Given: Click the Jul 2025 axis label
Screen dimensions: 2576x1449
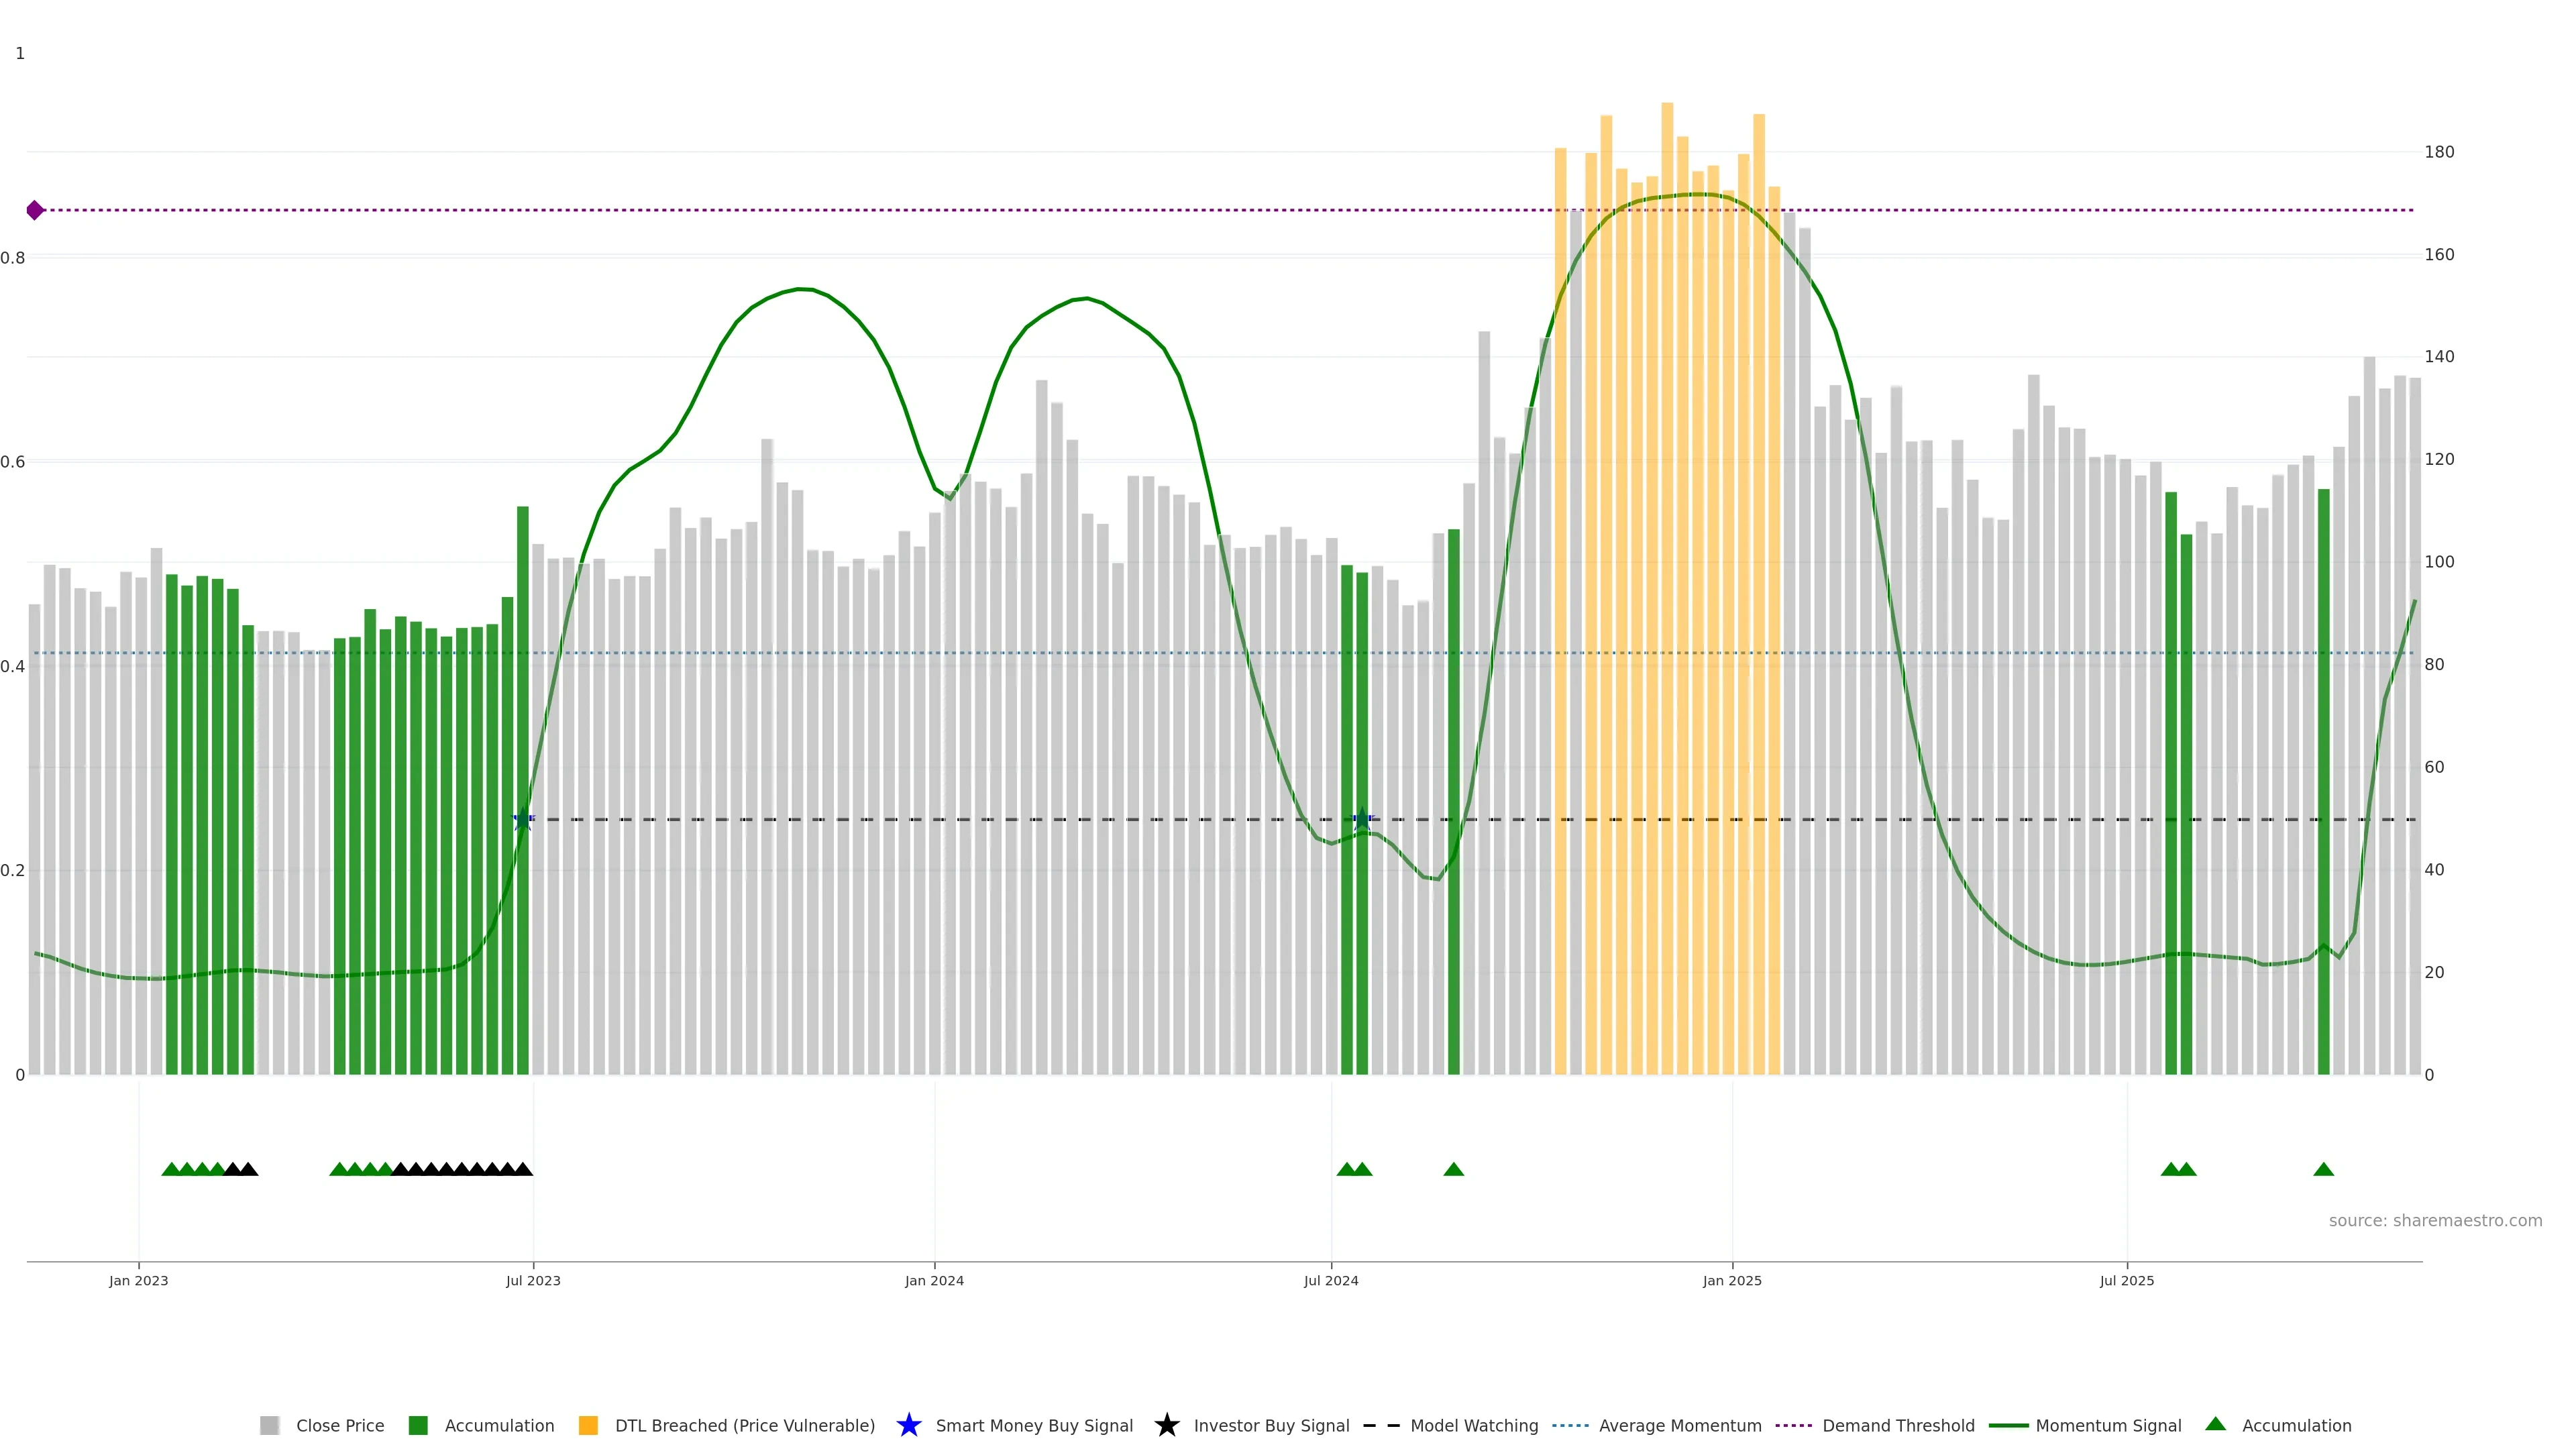Looking at the screenshot, I should coord(2126,1281).
